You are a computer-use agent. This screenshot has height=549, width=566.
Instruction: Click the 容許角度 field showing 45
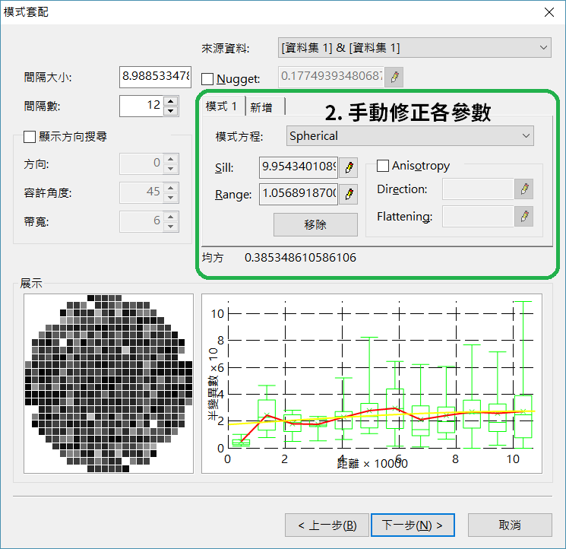pos(141,192)
